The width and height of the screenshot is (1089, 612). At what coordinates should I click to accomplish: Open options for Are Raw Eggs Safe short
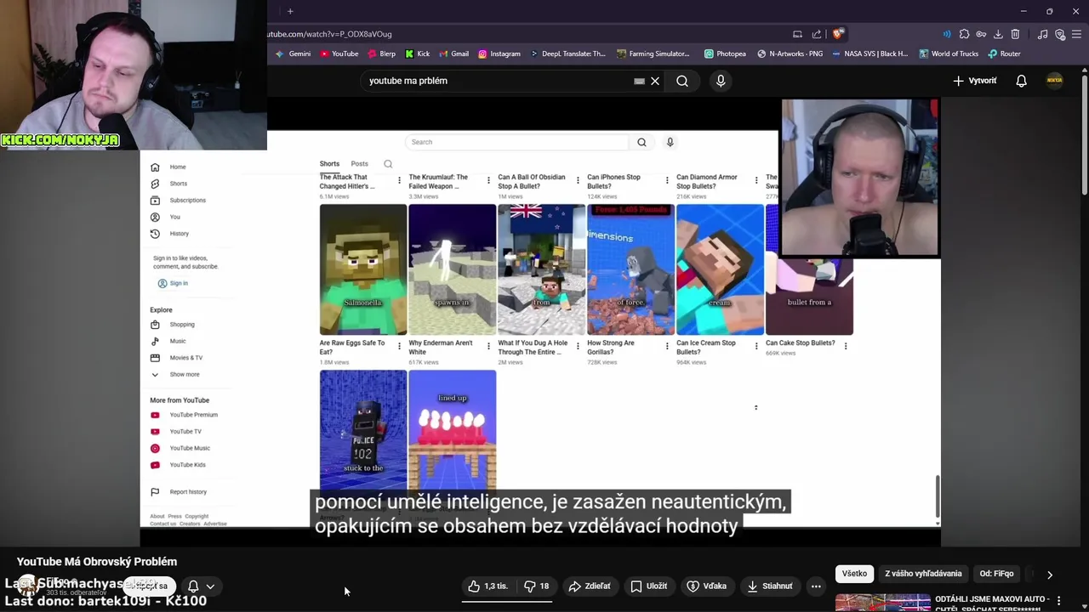click(x=399, y=346)
